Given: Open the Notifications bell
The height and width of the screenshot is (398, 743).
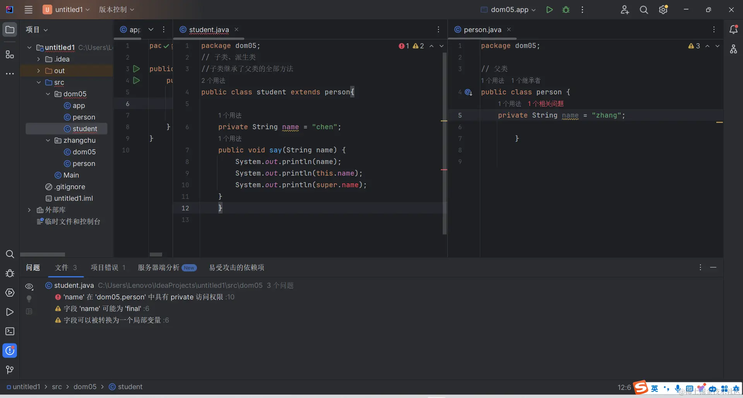Looking at the screenshot, I should click(x=733, y=29).
